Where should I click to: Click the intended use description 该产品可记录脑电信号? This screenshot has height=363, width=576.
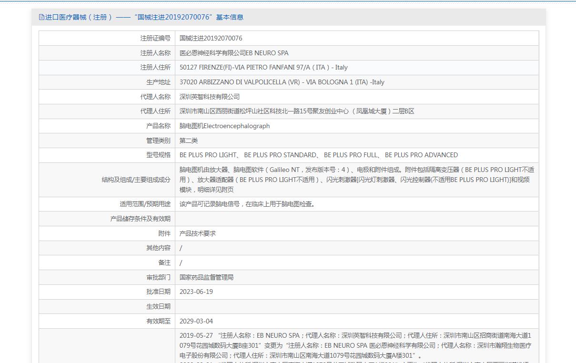[247, 204]
